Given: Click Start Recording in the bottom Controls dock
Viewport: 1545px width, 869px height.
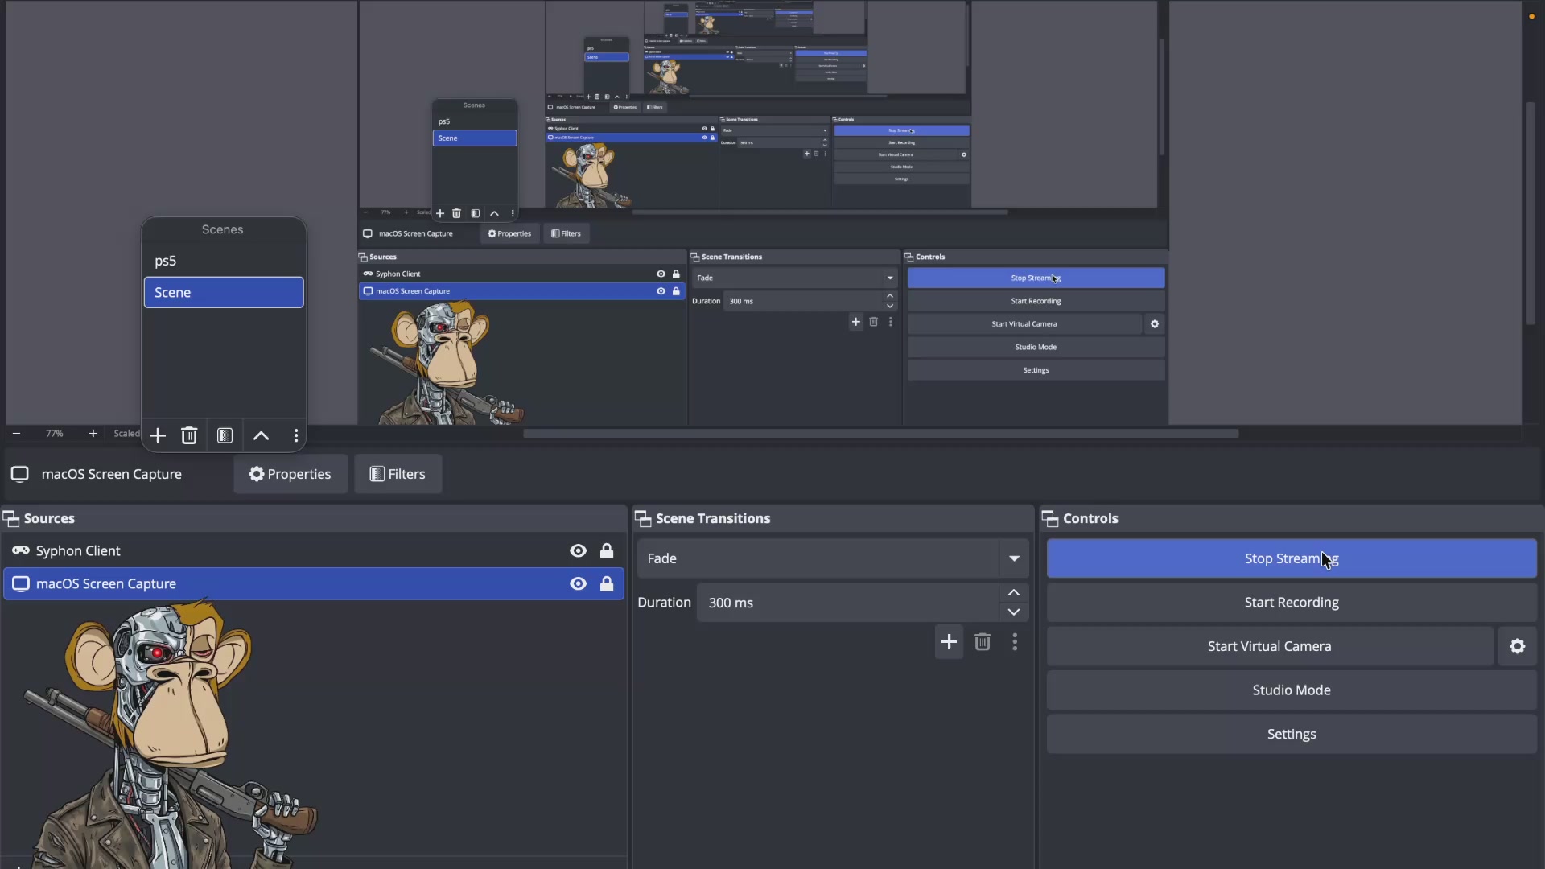Looking at the screenshot, I should tap(1292, 603).
